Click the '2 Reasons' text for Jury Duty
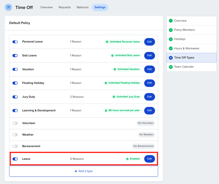Viewport: 219px width, 184px height. (77, 97)
